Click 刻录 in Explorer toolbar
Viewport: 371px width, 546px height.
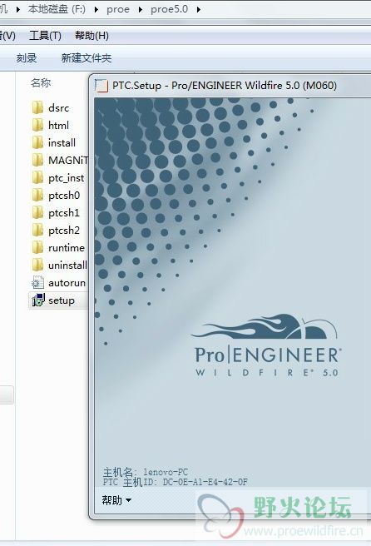27,58
